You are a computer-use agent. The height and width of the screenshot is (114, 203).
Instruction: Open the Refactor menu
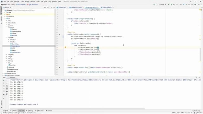coord(33,2)
